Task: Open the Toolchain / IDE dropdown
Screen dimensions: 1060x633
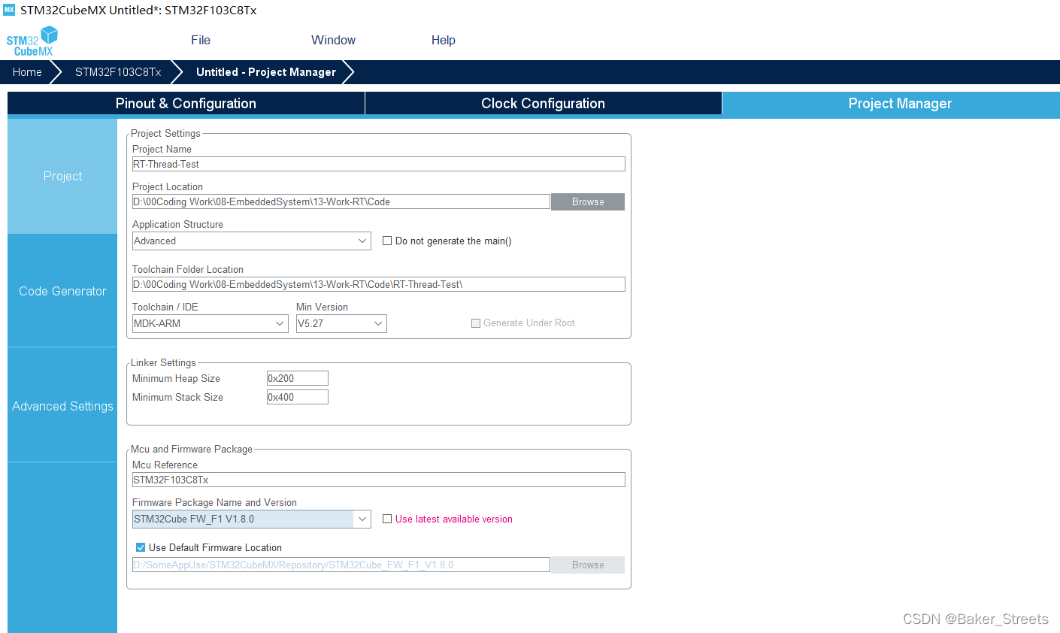Action: click(210, 323)
